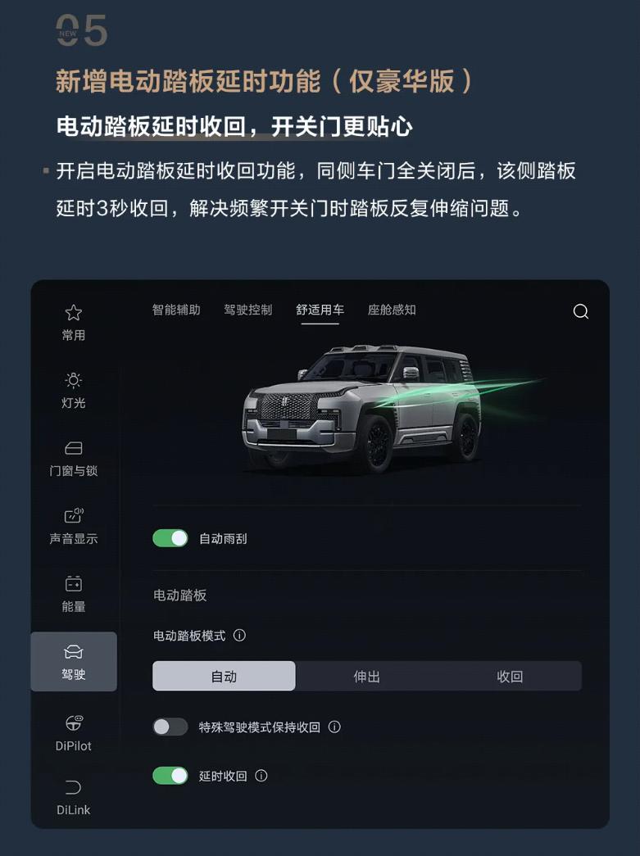The image size is (640, 856).
Task: Select the 驾驶 driving car icon
Action: click(x=73, y=652)
